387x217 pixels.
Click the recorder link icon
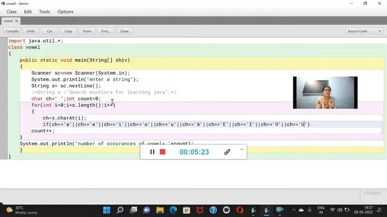pos(227,152)
